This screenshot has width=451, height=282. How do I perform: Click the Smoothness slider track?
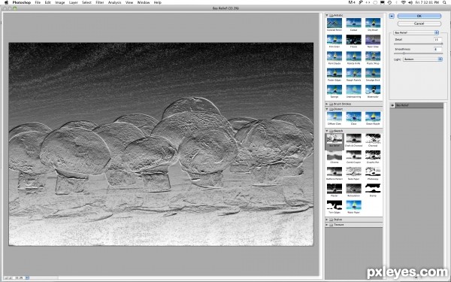pos(418,53)
